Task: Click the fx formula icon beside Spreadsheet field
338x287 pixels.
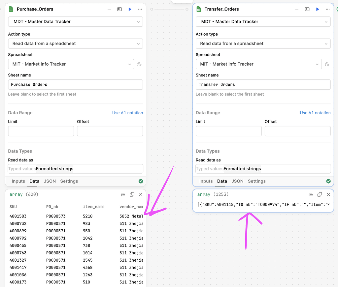Action: 139,64
